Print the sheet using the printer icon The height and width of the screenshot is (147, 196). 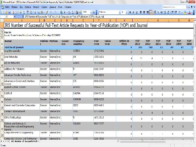pyautogui.click(x=20, y=12)
